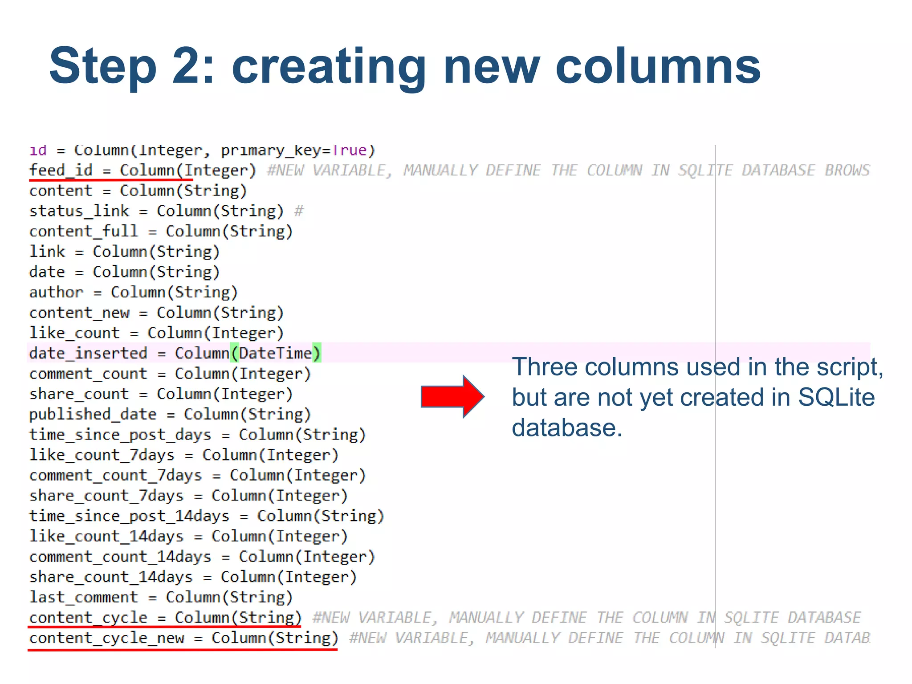Click the 'id = Column(Integer, primary_key=True)' line
Image resolution: width=912 pixels, height=684 pixels.
[x=202, y=151]
